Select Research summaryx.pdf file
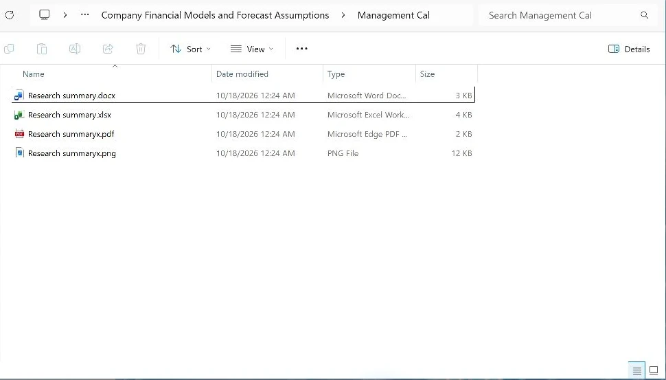Viewport: 666px width, 380px height. pyautogui.click(x=243, y=134)
